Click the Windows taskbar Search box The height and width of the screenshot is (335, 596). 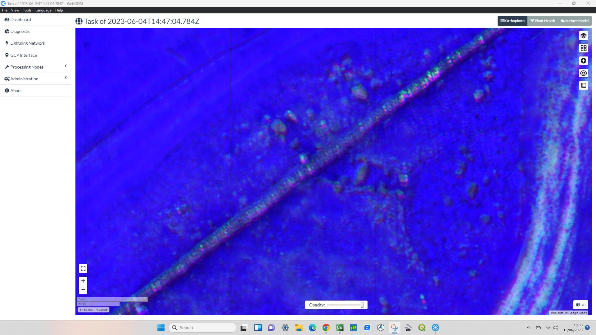[202, 328]
